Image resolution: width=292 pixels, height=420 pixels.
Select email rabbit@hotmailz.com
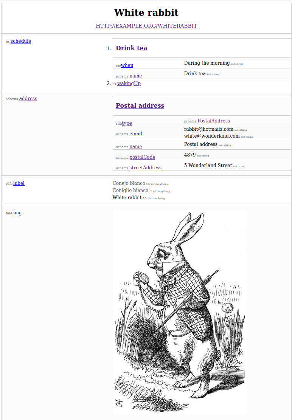click(x=209, y=129)
